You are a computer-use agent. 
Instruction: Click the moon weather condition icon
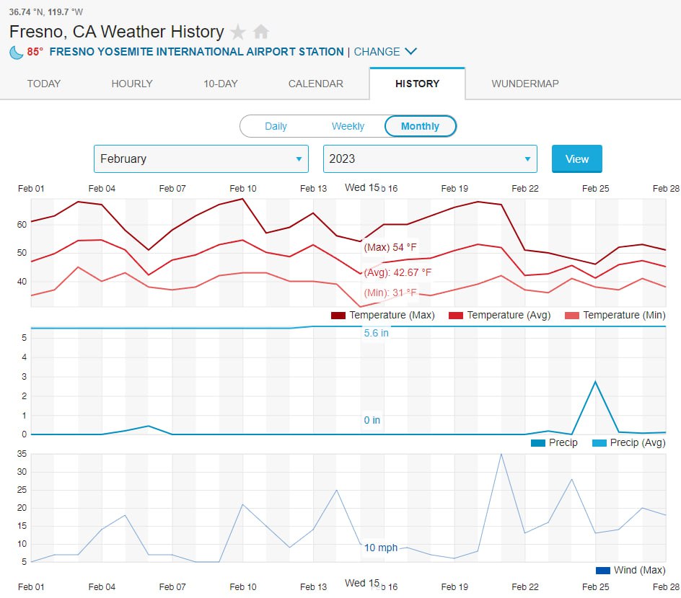[x=16, y=52]
